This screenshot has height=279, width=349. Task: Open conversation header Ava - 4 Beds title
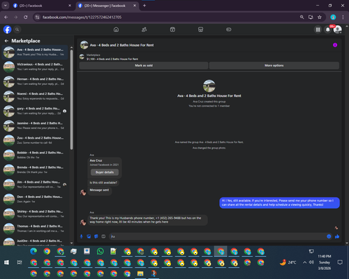point(121,45)
